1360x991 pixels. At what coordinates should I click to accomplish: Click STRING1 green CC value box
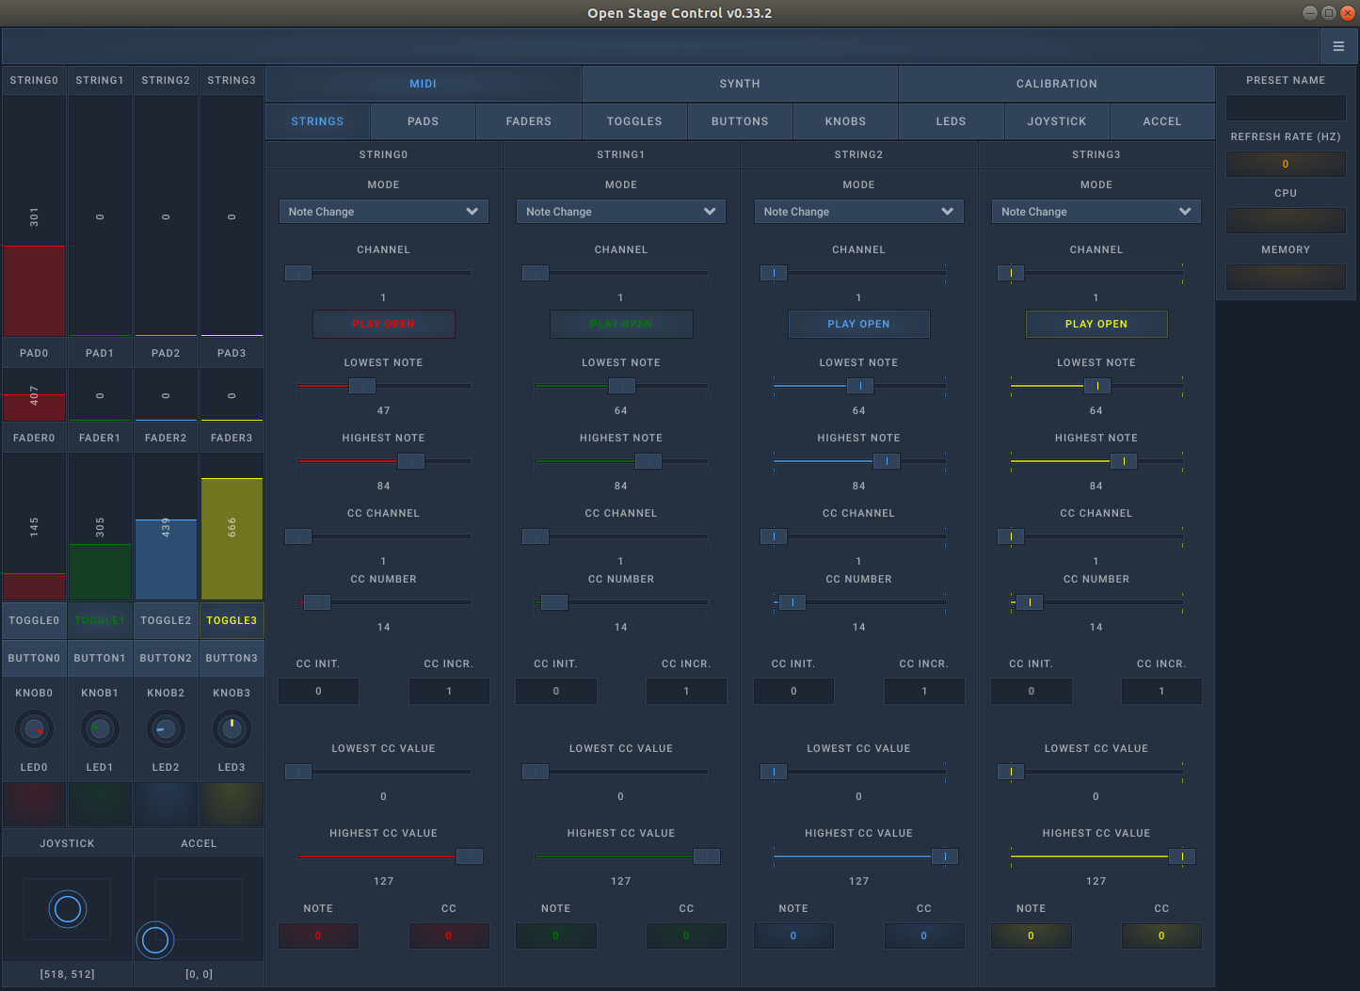(686, 935)
